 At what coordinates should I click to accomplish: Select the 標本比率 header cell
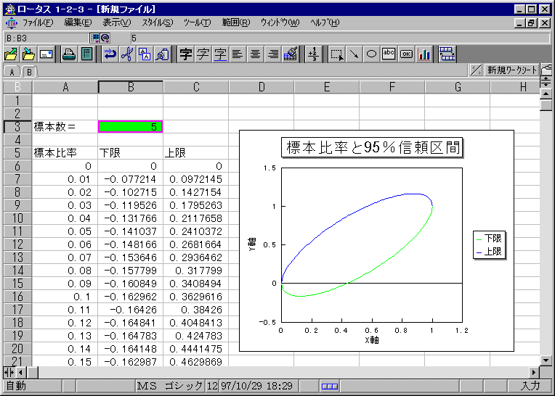click(65, 153)
